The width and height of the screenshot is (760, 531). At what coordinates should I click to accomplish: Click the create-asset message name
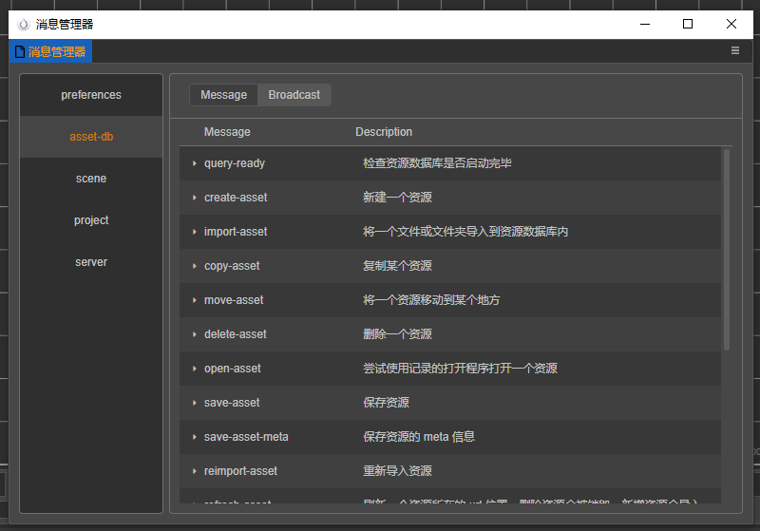[x=236, y=198]
